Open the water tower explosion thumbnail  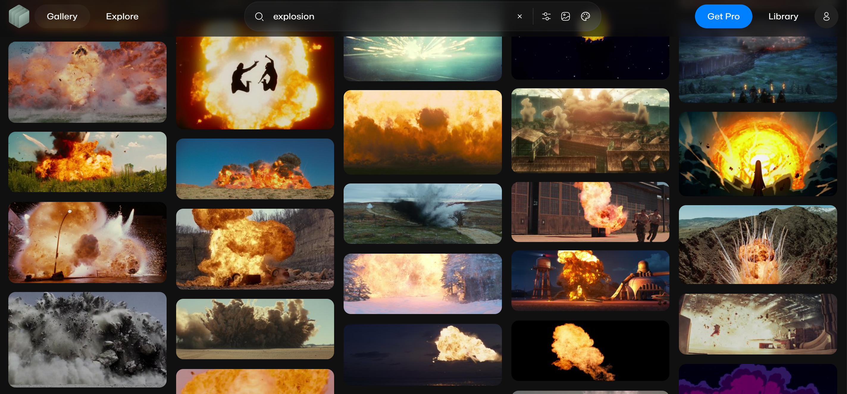coord(590,281)
